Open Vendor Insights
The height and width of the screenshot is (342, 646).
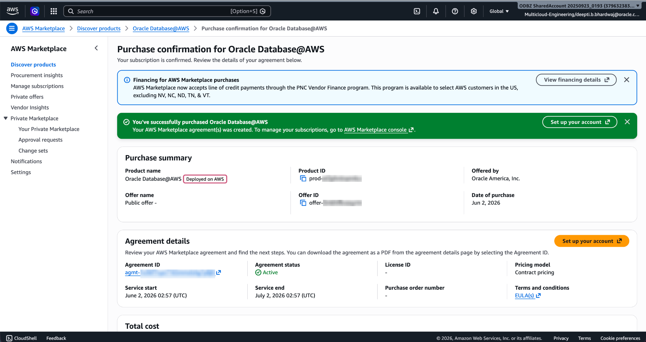tap(30, 107)
